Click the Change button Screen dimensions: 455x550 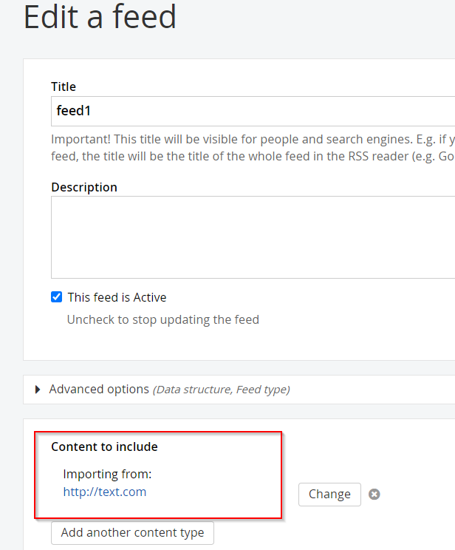click(329, 495)
